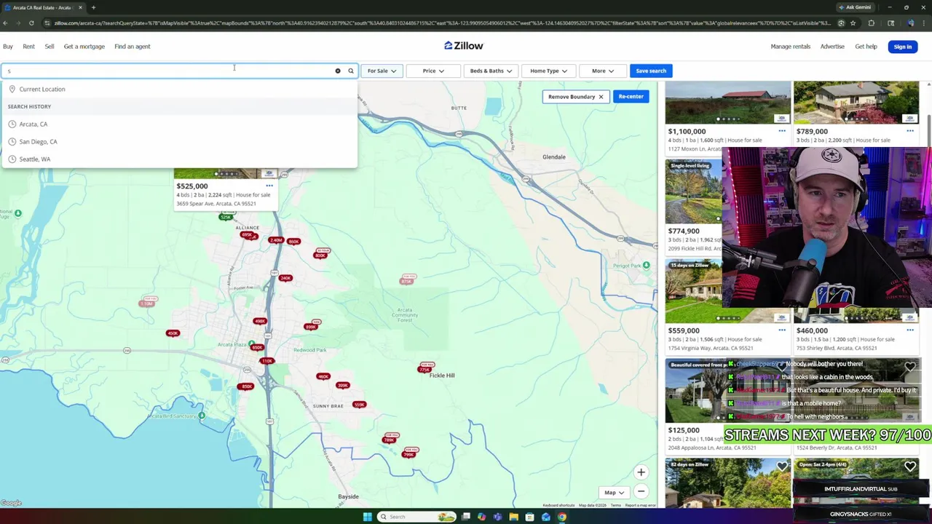Click the 2.40M price marker on map

coord(275,240)
